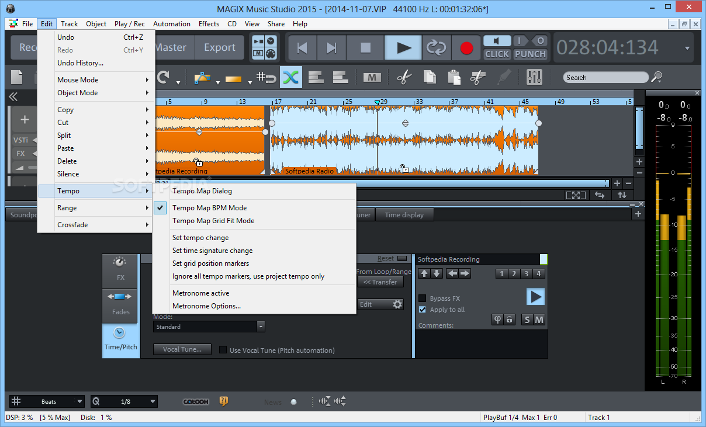
Task: Open the Automation menu
Action: (x=172, y=24)
